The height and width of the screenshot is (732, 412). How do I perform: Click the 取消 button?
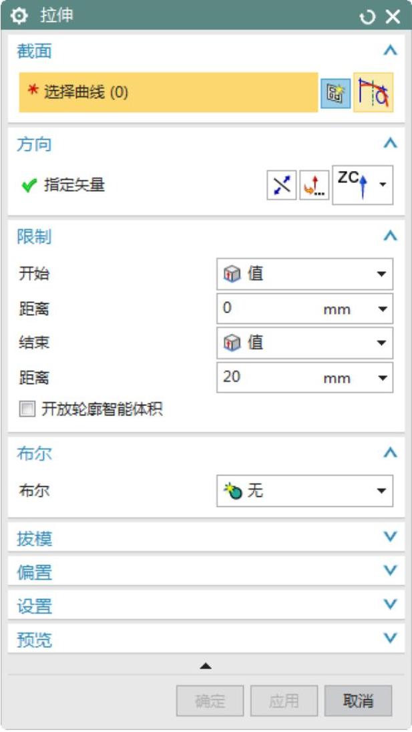pyautogui.click(x=358, y=701)
